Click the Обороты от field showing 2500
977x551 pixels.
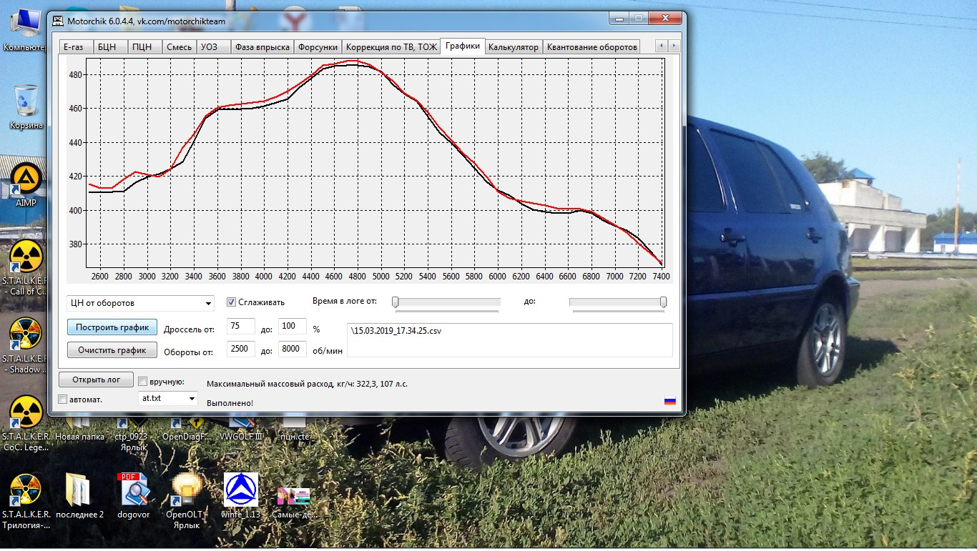[x=241, y=349]
